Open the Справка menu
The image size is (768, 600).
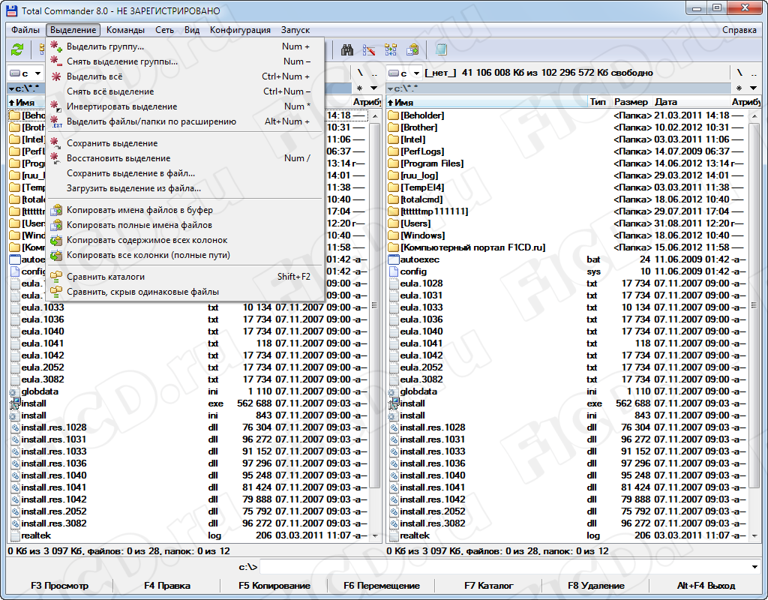(739, 30)
